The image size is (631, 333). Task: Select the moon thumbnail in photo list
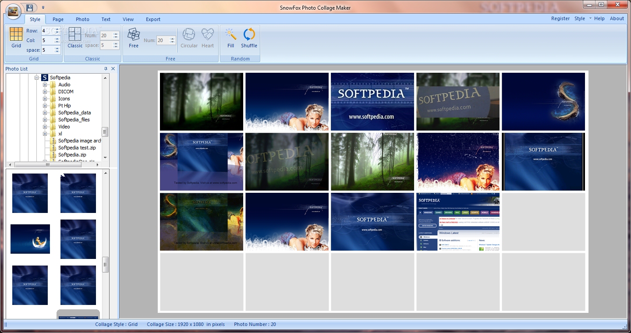(30, 239)
